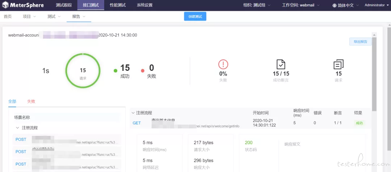This screenshot has width=391, height=172.
Task: Click the red failure dot indicator
Action: (143, 71)
